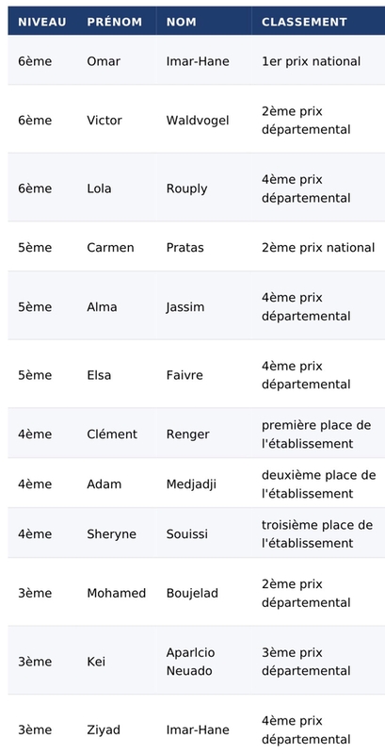The width and height of the screenshot is (385, 754).
Task: Click troisième place de l'établissement cell
Action: click(x=317, y=534)
